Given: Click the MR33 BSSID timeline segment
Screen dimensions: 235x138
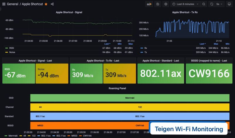Looking at the screenshot, I should tap(40, 126).
